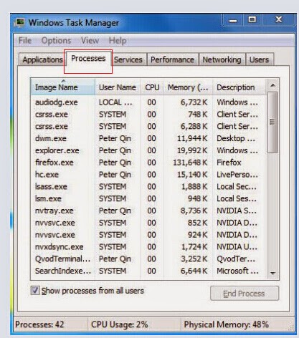Select the QvodTerminal process row
The height and width of the screenshot is (338, 299).
pyautogui.click(x=148, y=259)
